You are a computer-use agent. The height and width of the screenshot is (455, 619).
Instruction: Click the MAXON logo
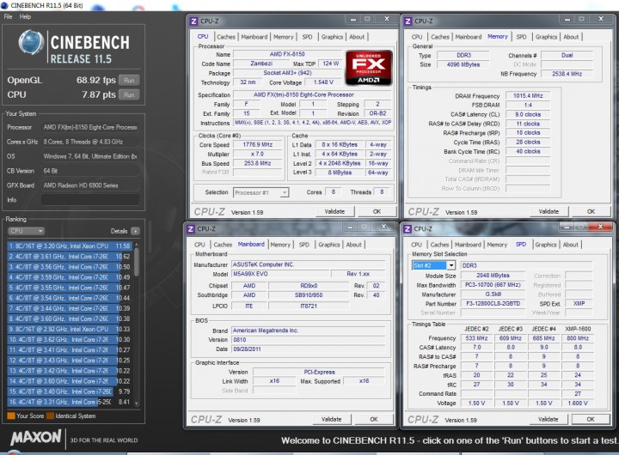pos(36,438)
